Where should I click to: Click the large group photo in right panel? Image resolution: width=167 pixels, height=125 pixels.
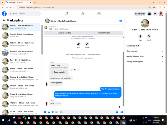[145, 23]
